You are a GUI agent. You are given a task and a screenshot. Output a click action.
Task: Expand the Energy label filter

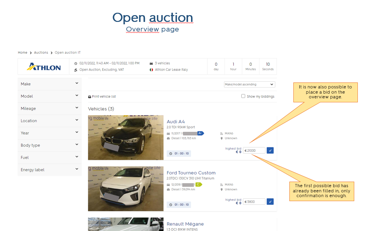(x=50, y=170)
